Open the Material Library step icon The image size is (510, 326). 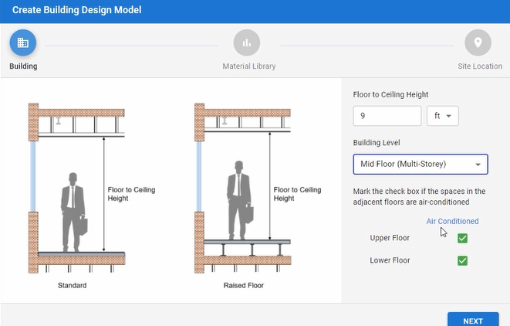click(x=247, y=42)
